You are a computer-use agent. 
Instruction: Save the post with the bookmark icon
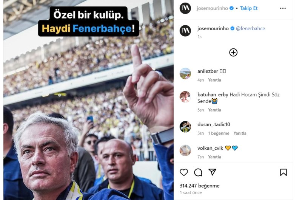point(284,172)
